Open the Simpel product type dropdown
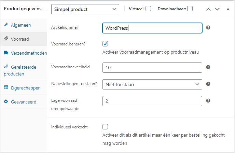 [x=85, y=9]
